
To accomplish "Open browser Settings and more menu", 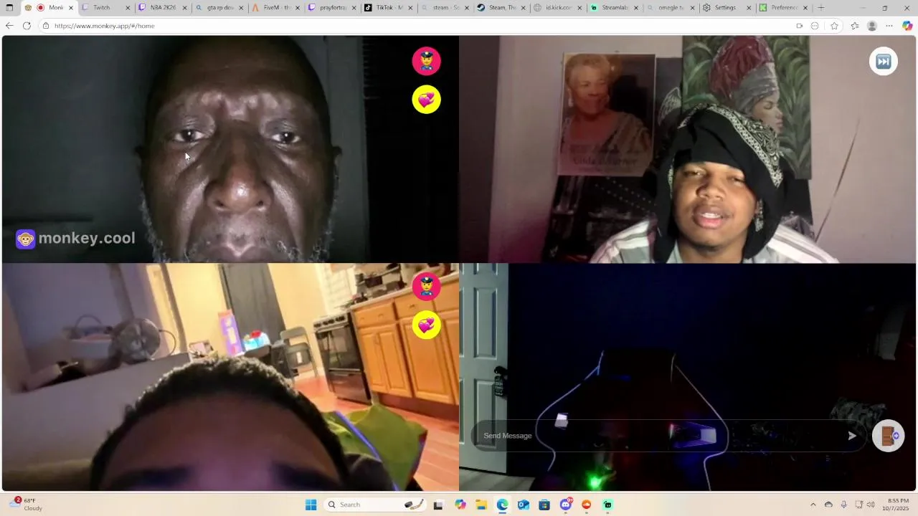I will pos(889,26).
